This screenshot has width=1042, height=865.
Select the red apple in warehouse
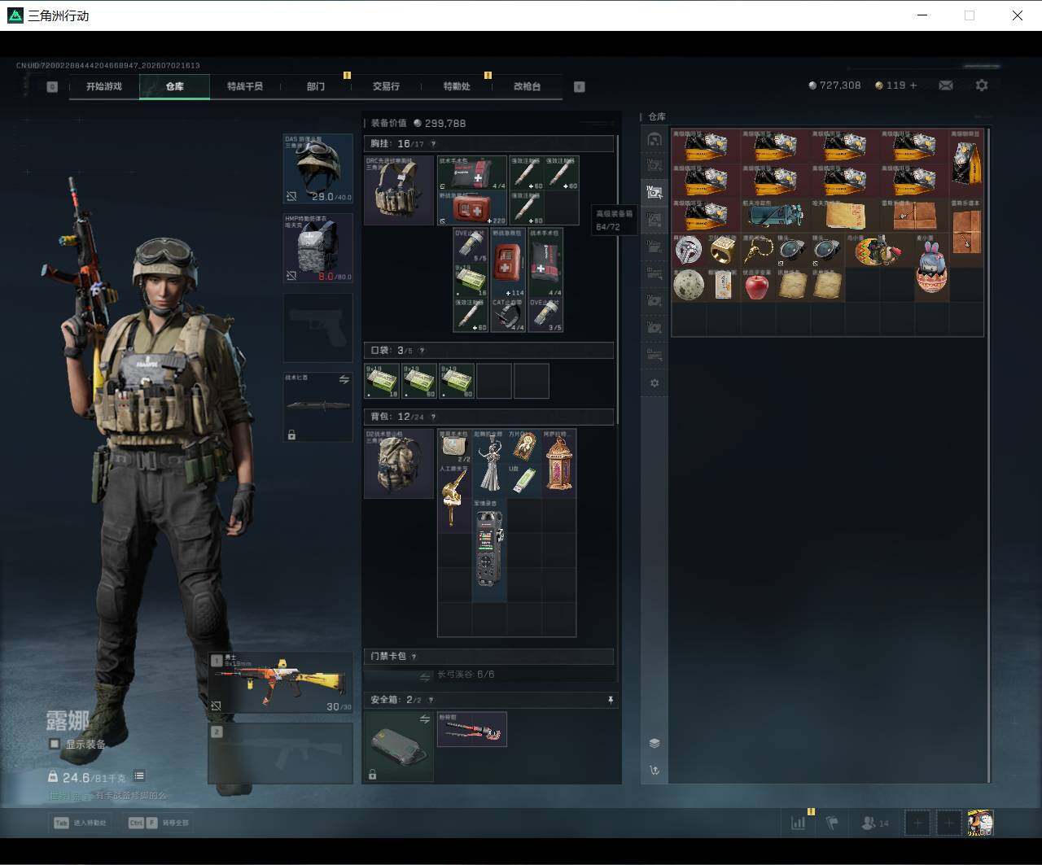(x=757, y=285)
